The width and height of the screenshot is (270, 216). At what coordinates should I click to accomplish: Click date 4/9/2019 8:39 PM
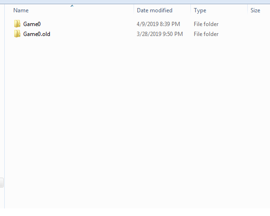pyautogui.click(x=158, y=24)
